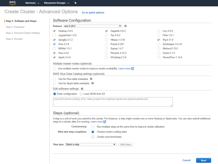Enable Presto 0.227
The image size is (218, 164).
tap(107, 44)
